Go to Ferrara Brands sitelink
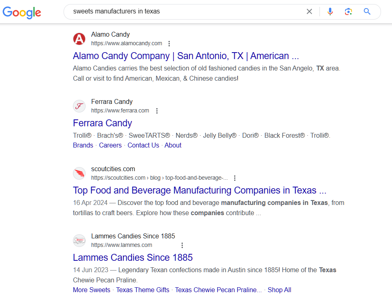Image resolution: width=392 pixels, height=306 pixels. point(83,145)
